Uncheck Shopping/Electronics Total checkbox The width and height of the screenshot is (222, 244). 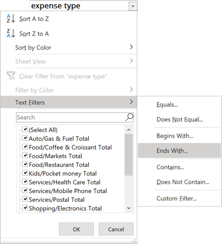pyautogui.click(x=25, y=208)
